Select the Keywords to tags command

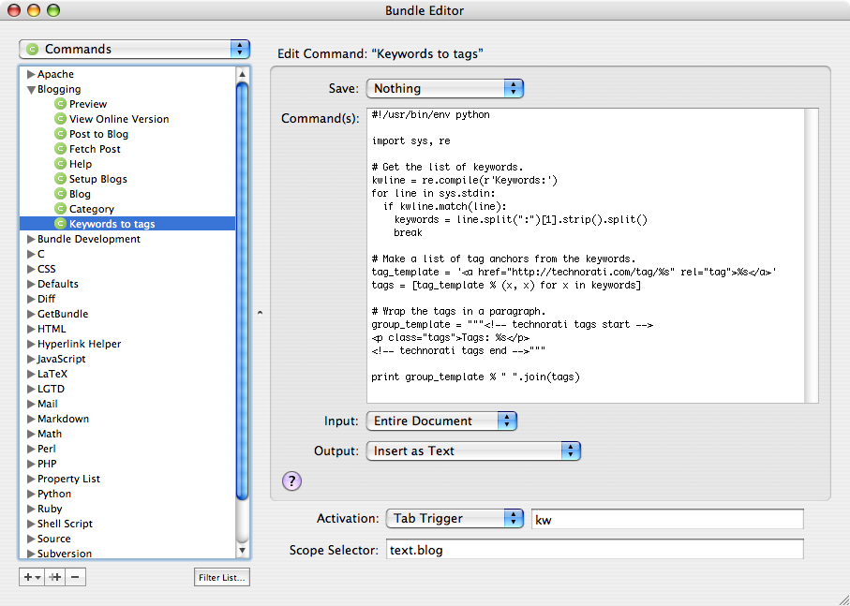click(x=127, y=224)
